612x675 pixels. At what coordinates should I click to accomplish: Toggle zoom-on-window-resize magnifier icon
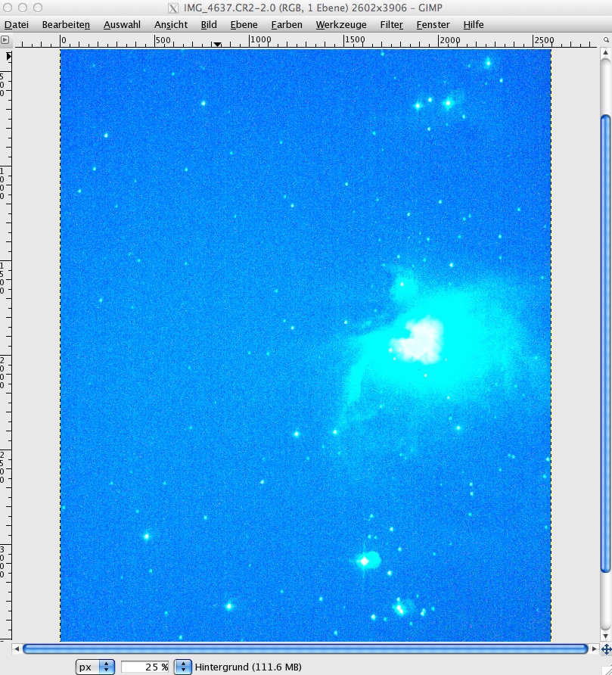[604, 39]
